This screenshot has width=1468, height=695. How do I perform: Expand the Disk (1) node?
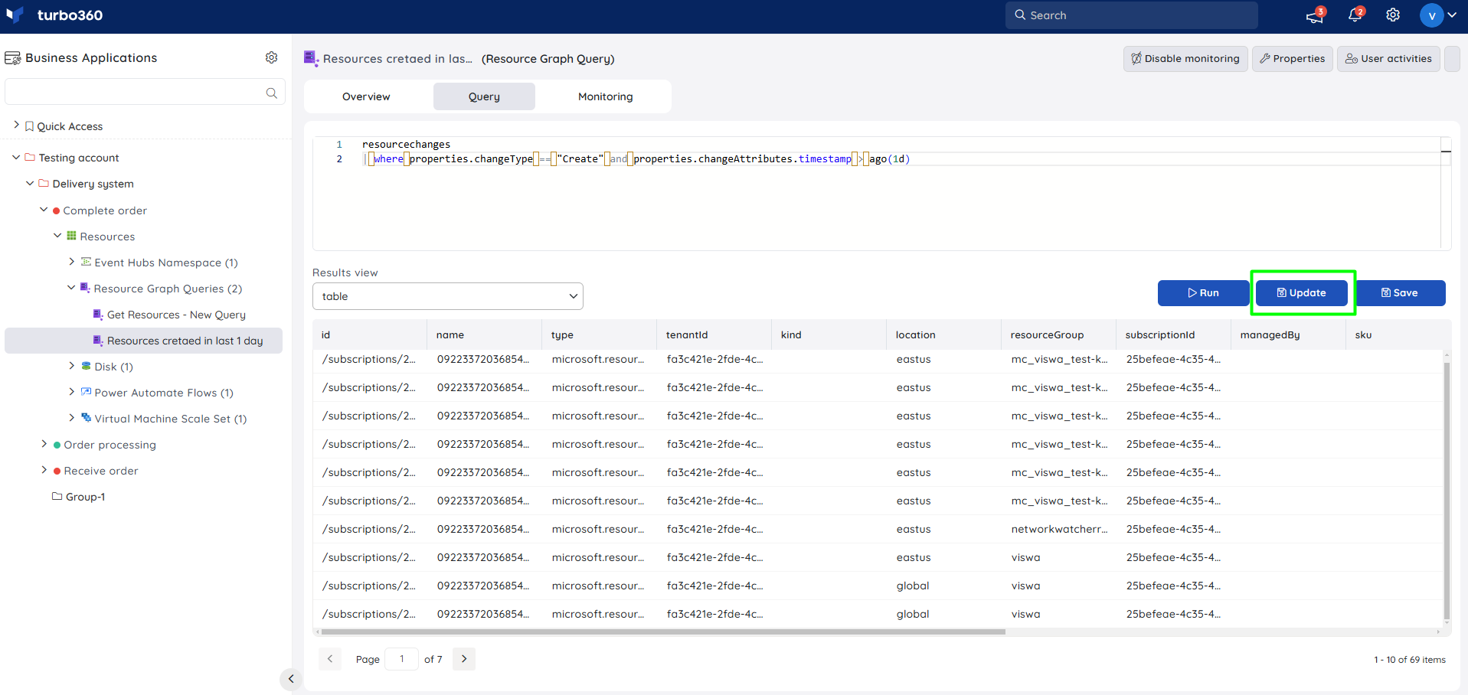click(71, 366)
